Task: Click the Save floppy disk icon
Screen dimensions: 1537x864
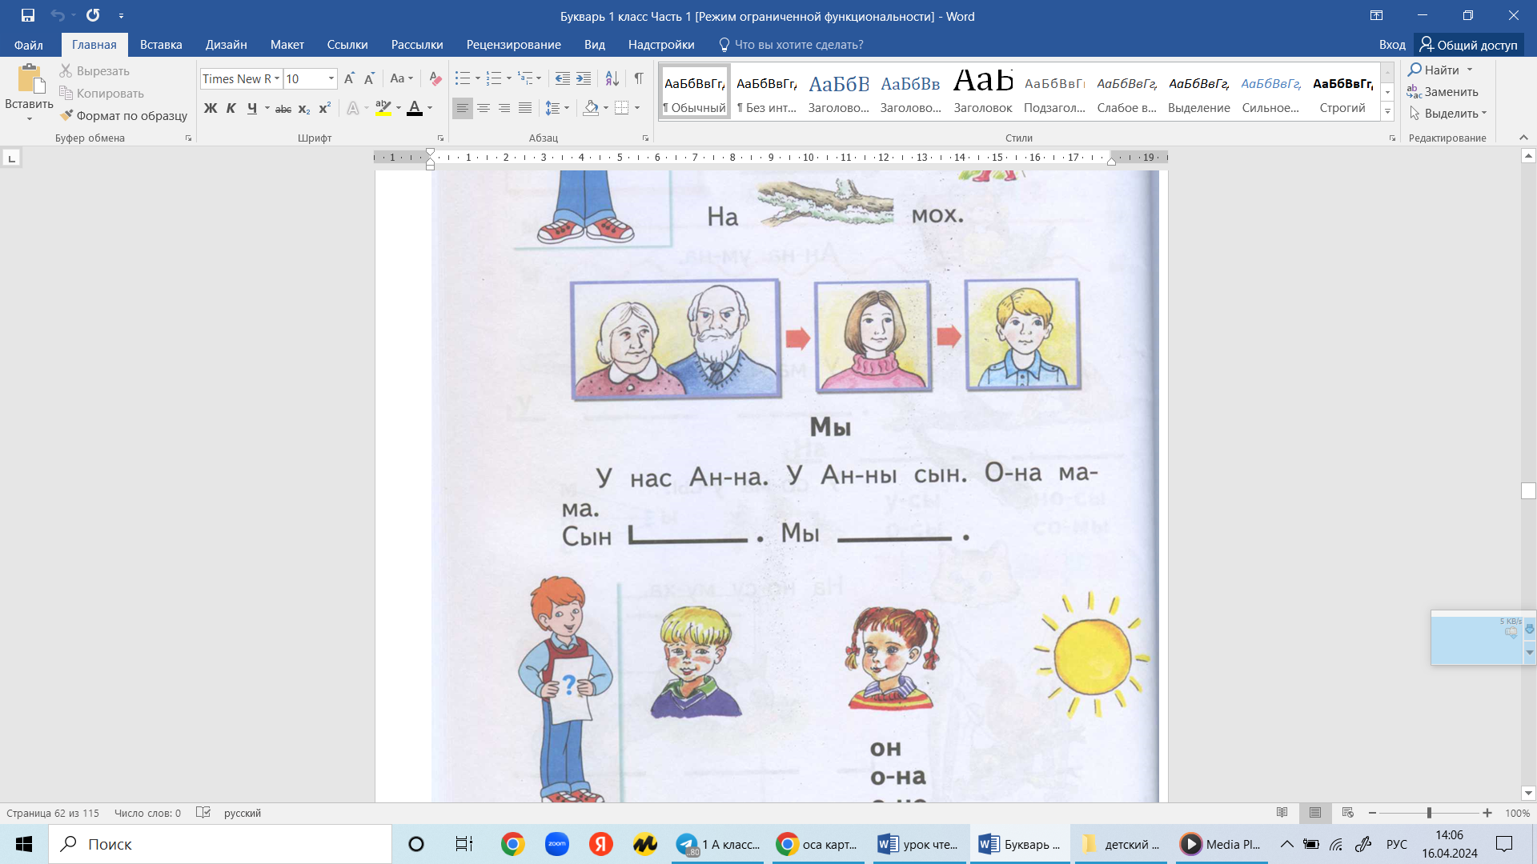Action: pos(28,15)
